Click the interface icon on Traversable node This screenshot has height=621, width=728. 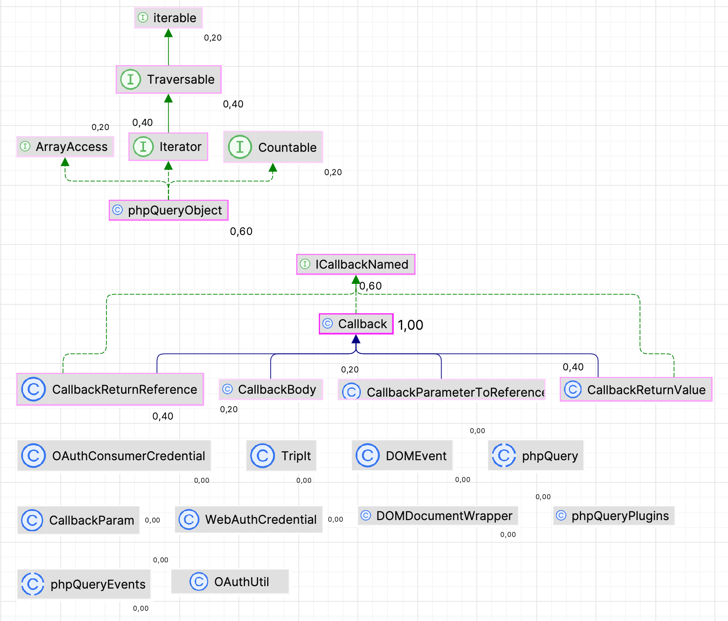tap(130, 79)
